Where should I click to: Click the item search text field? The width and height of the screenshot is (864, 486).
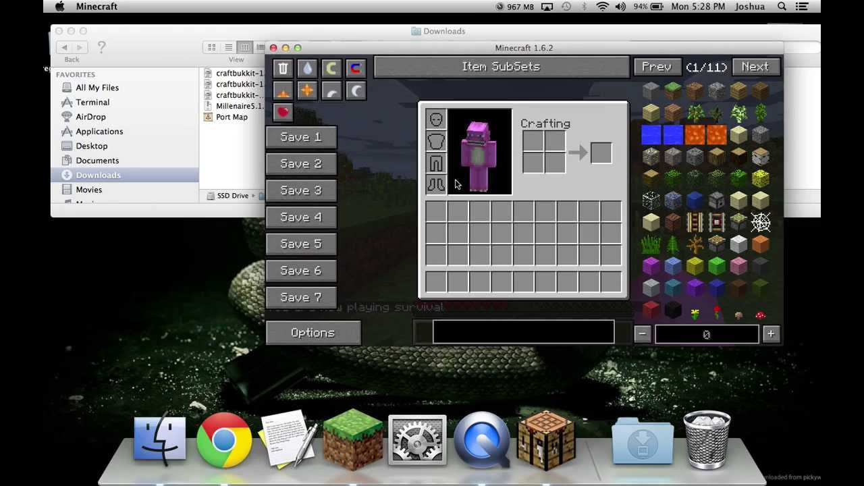[524, 332]
